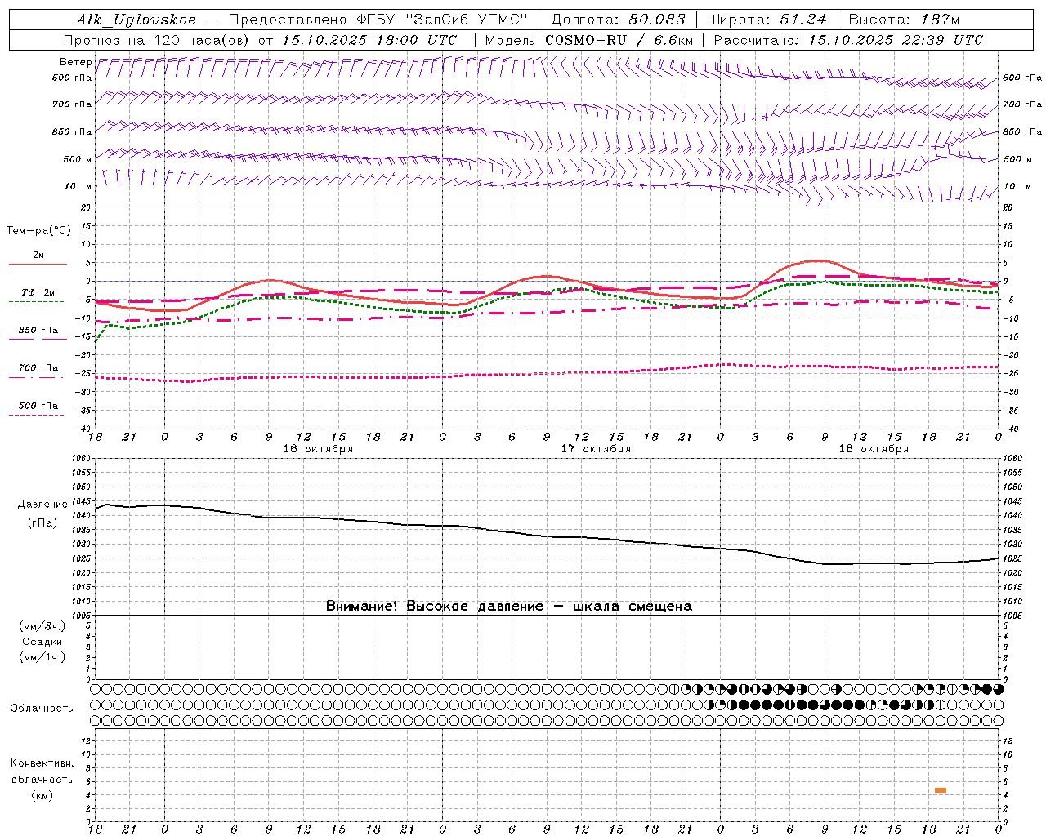Click the 'Долгота: 80.083' header value
Image resolution: width=1046 pixels, height=836 pixels.
[x=619, y=20]
